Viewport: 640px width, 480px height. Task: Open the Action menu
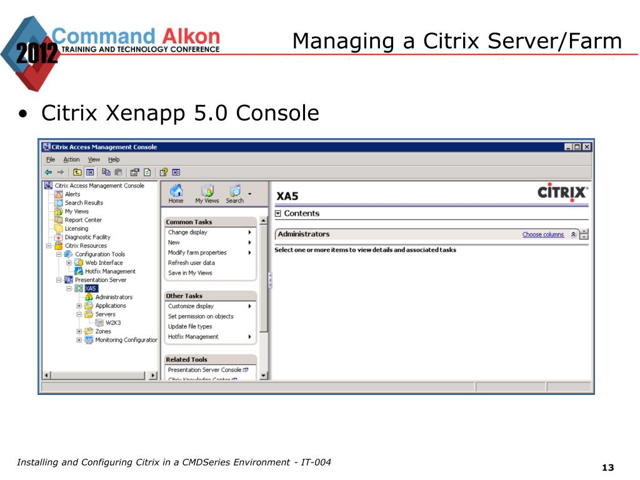coord(71,159)
